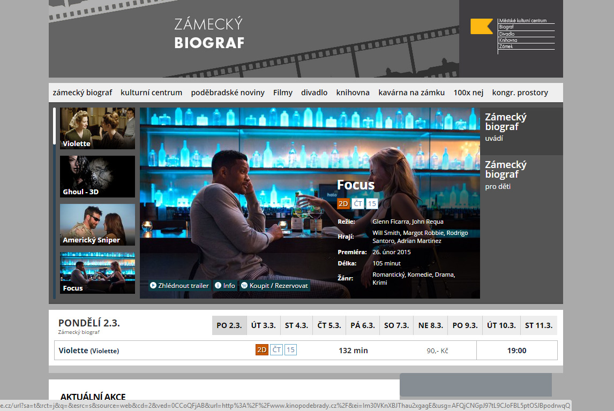Viewport: 614px width, 411px height.
Task: Click the ČT badge on Focus banner
Action: pyautogui.click(x=358, y=204)
